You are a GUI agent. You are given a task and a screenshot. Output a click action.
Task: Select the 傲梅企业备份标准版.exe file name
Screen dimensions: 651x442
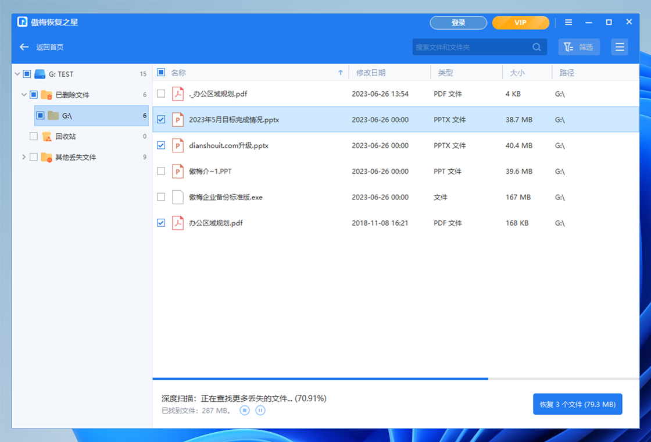[x=226, y=197]
